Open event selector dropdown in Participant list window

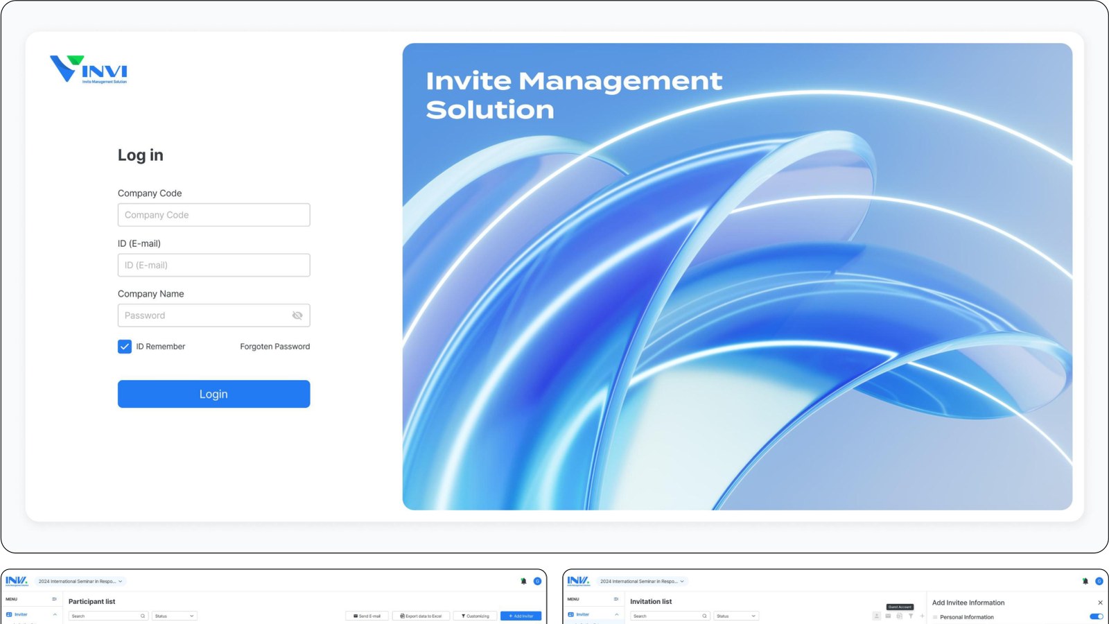point(80,581)
